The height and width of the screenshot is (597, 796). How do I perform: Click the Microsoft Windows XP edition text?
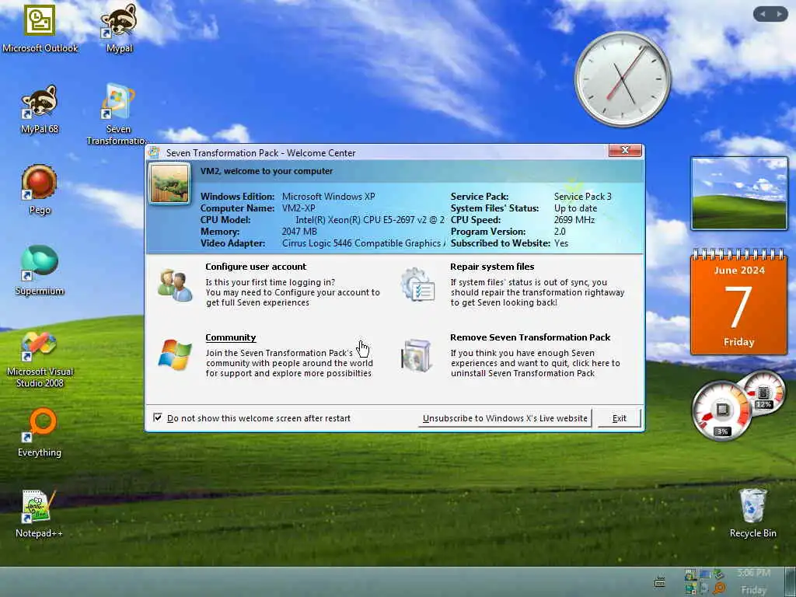click(329, 197)
